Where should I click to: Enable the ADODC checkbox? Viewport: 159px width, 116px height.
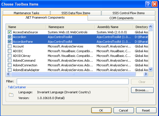[10, 51]
